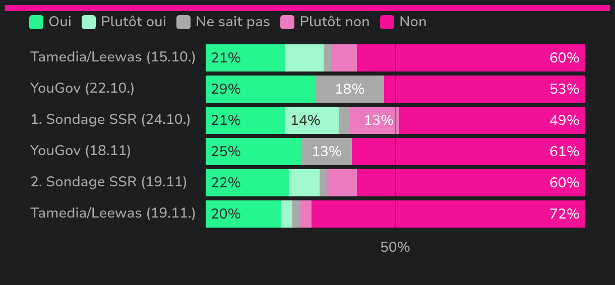
Task: Click the gray Ne sait pas swatch
Action: click(x=183, y=22)
